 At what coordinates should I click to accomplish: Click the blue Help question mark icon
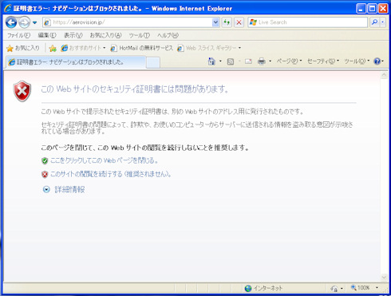[x=377, y=61]
